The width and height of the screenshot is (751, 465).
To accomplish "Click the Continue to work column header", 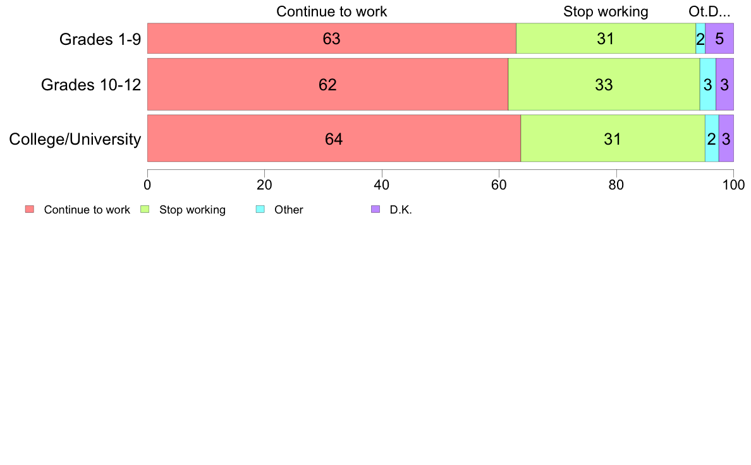I will click(331, 11).
